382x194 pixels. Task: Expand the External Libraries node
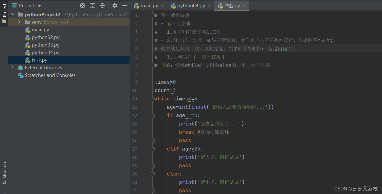[13, 68]
